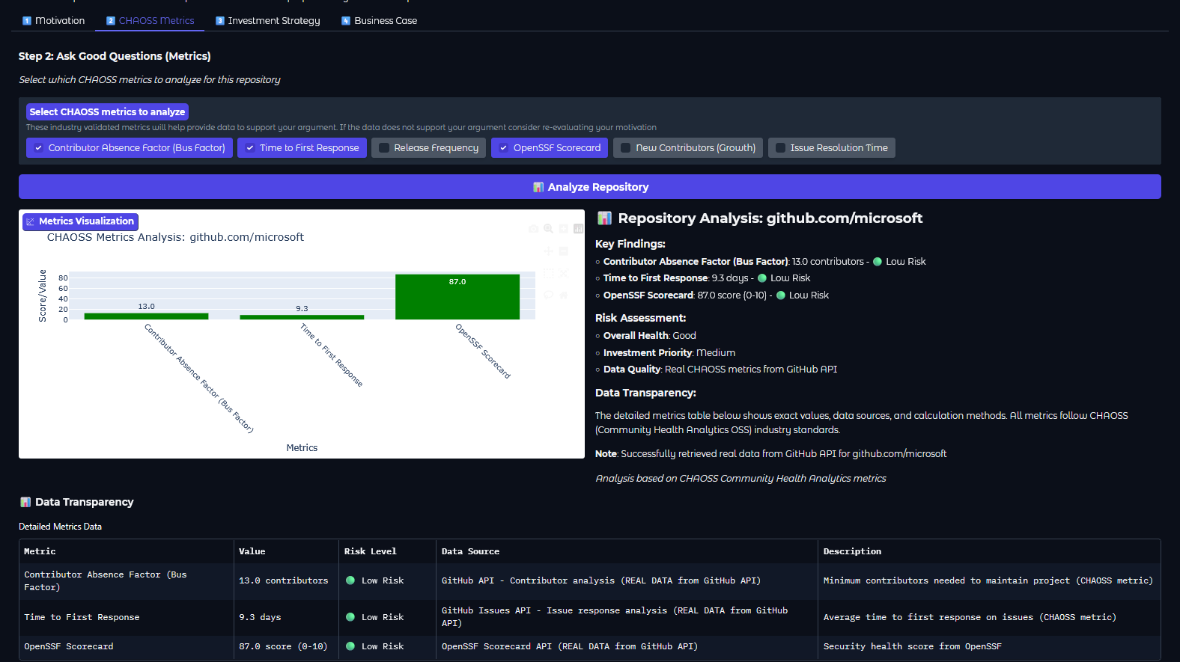The width and height of the screenshot is (1180, 662).
Task: Click the 13.0 Contributor Absence Factor bar
Action: 146,316
